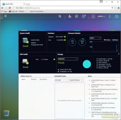Open the DataVol1 volume dropdown
Viewport: 121px width, 120px height.
point(68,59)
